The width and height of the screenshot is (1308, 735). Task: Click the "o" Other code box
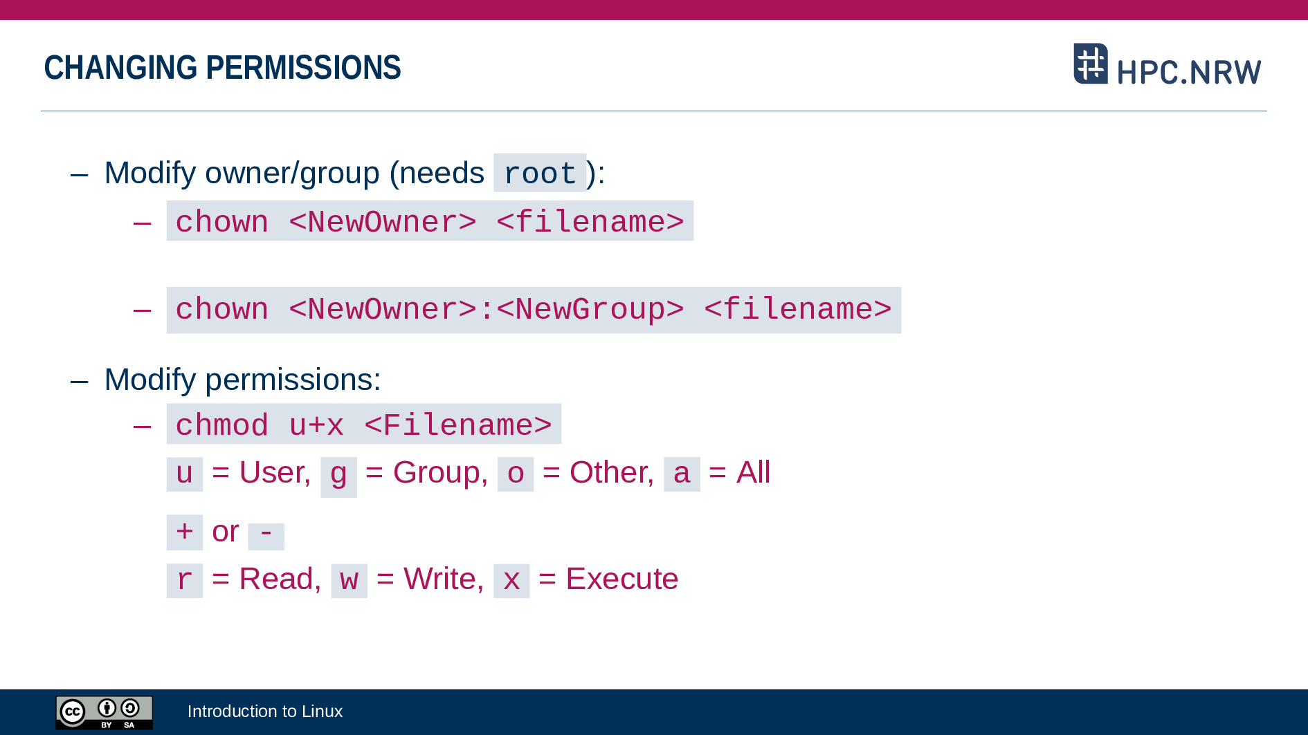(x=516, y=474)
